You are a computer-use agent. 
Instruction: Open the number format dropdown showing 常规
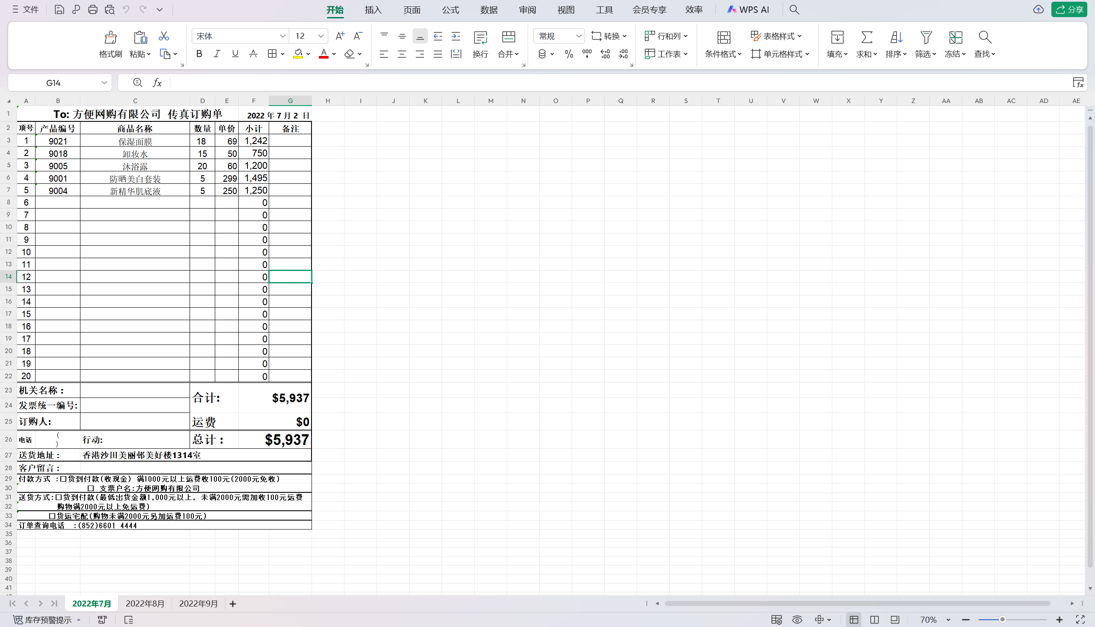[x=578, y=36]
